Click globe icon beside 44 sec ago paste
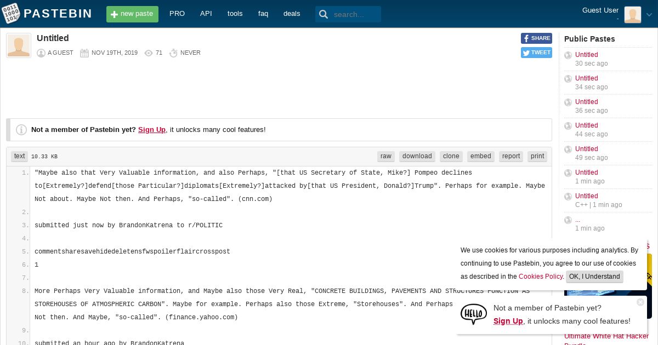The width and height of the screenshot is (658, 345). 568,126
